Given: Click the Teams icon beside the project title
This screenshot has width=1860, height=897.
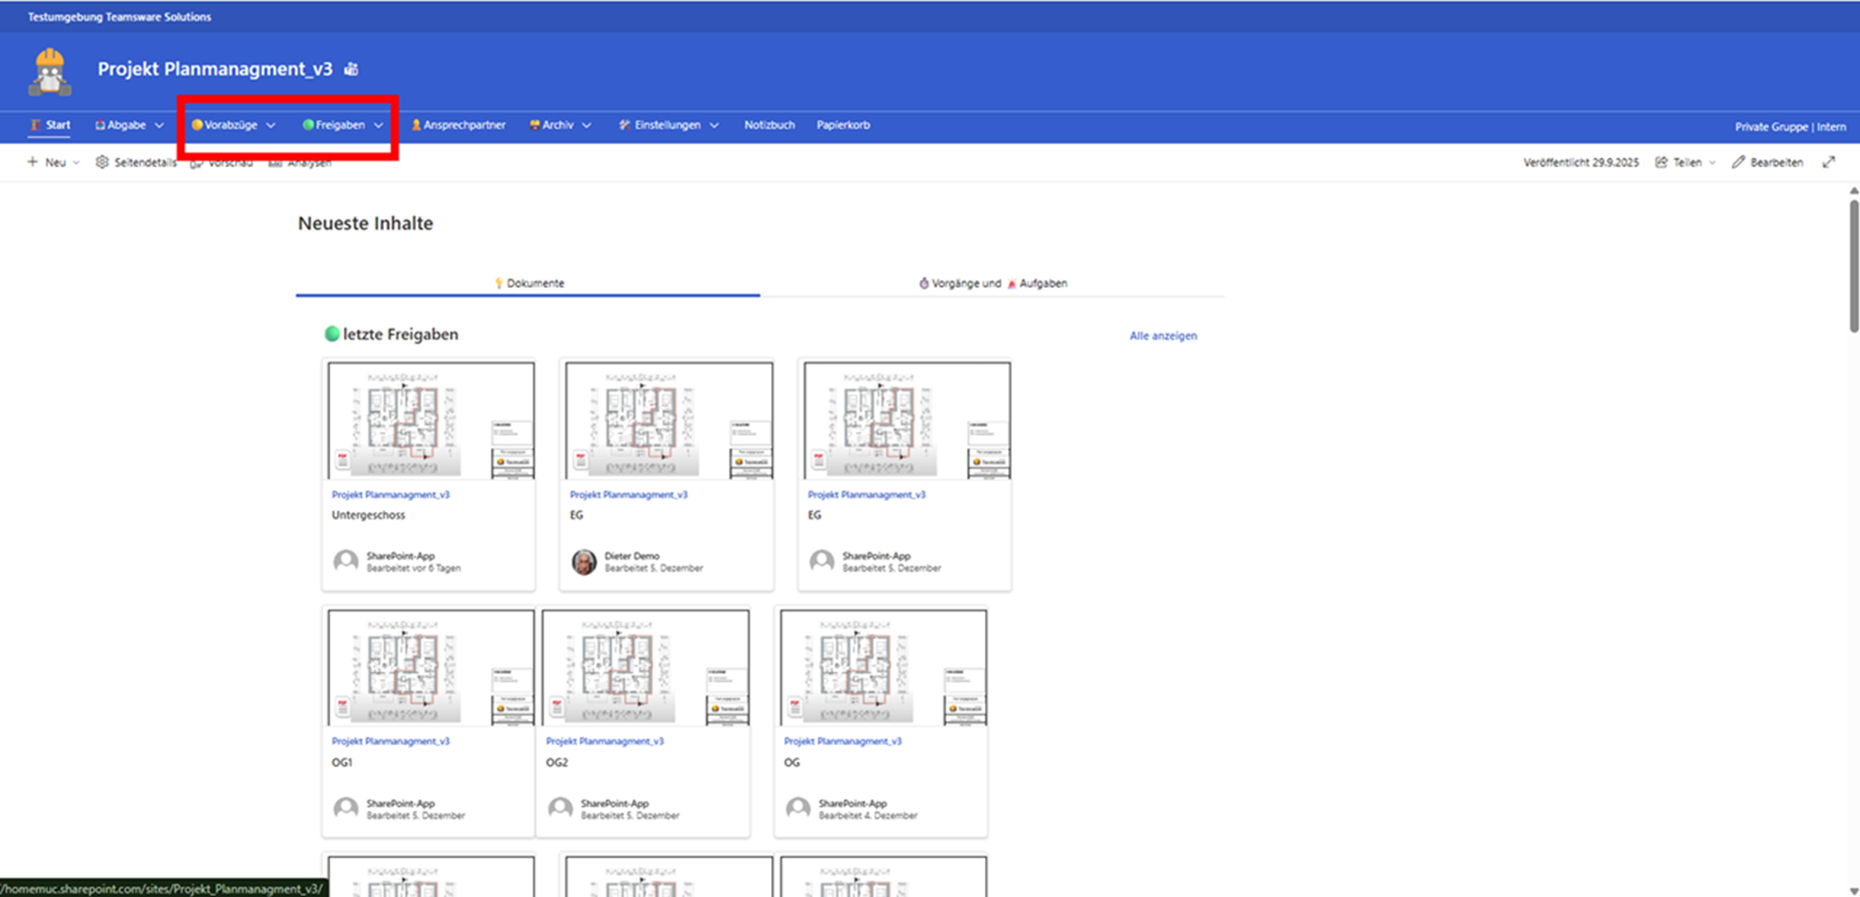Looking at the screenshot, I should click(x=352, y=70).
